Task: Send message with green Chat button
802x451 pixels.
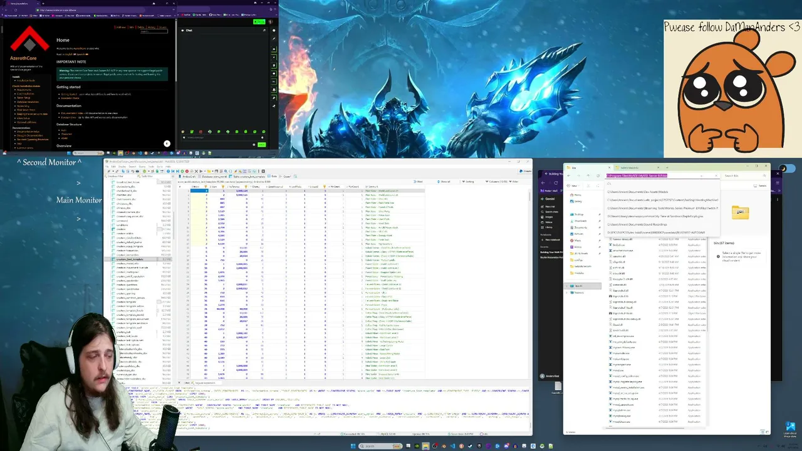Action: (x=261, y=145)
